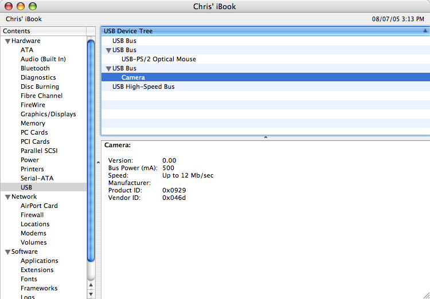
Task: Select Modems category
Action: coord(33,233)
